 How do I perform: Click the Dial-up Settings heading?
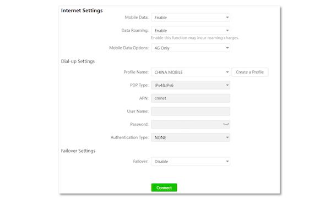tap(78, 62)
